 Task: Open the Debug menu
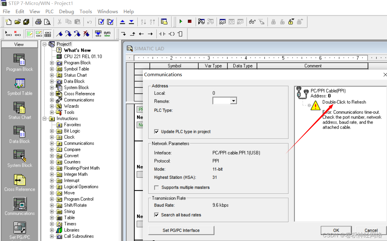tap(66, 11)
